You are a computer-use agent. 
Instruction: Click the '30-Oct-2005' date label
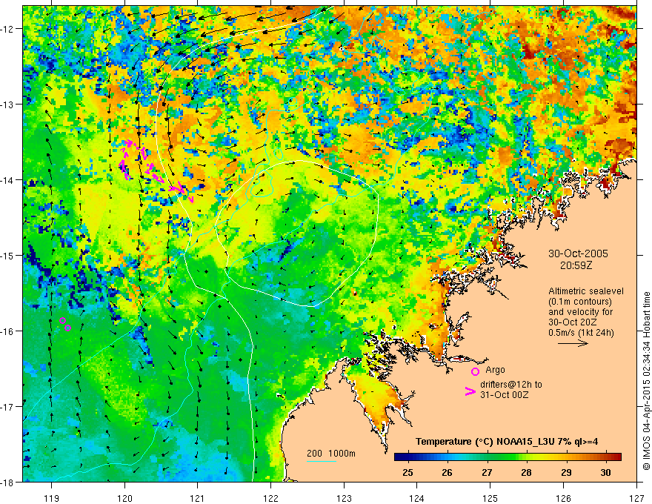[x=578, y=253]
